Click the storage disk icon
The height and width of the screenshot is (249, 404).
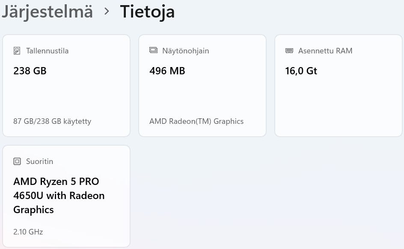click(x=17, y=51)
